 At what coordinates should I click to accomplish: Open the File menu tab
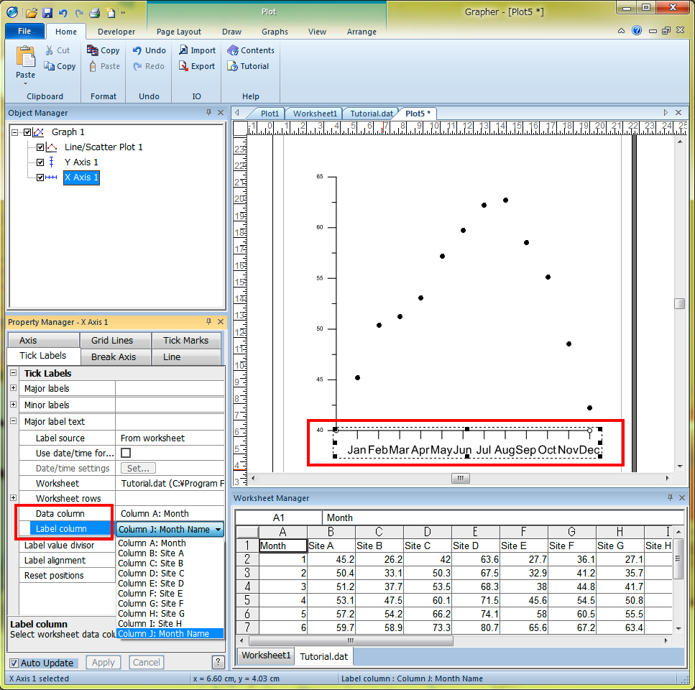pyautogui.click(x=24, y=31)
